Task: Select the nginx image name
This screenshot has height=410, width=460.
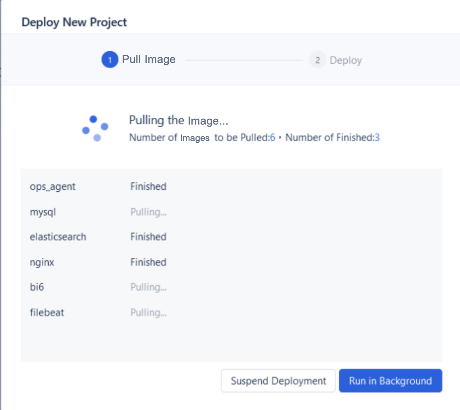Action: 42,262
